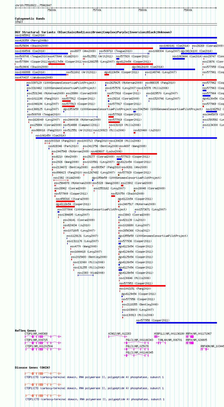Click the nsv130913 (Mills2006) variant label
The width and height of the screenshot is (224, 407).
point(138,315)
